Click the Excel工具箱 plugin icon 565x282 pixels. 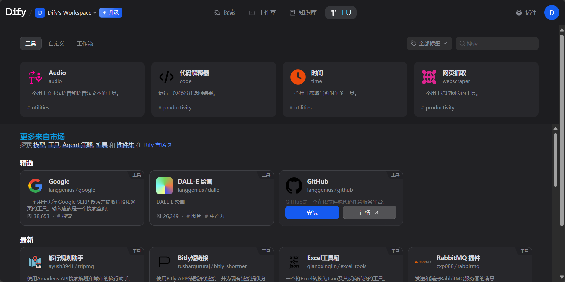pyautogui.click(x=294, y=262)
